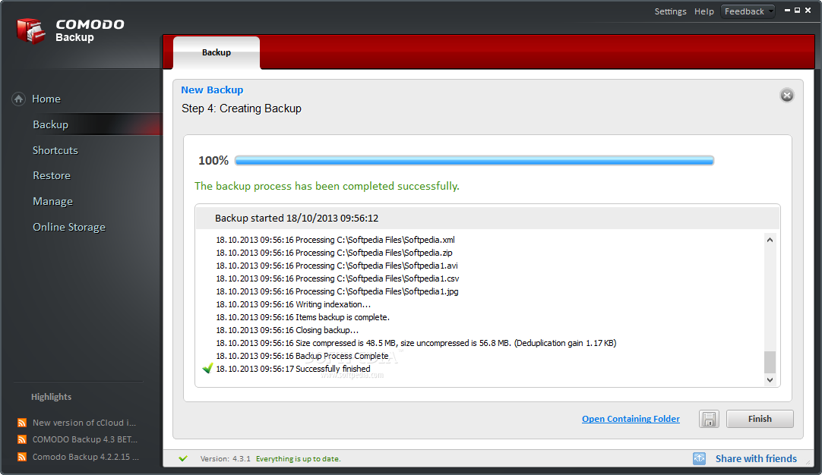Click Version 4.3.1 status text
This screenshot has width=822, height=475.
coord(226,459)
